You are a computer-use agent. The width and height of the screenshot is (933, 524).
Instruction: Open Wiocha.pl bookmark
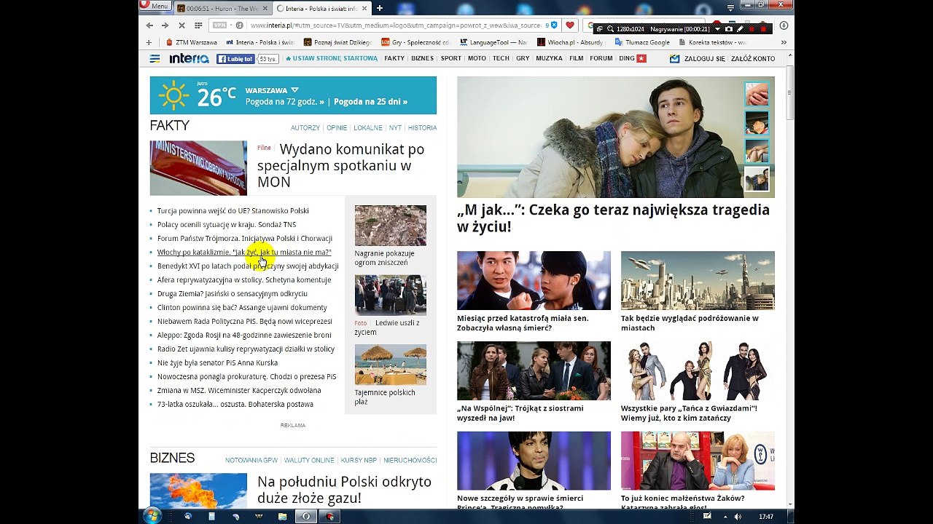571,42
